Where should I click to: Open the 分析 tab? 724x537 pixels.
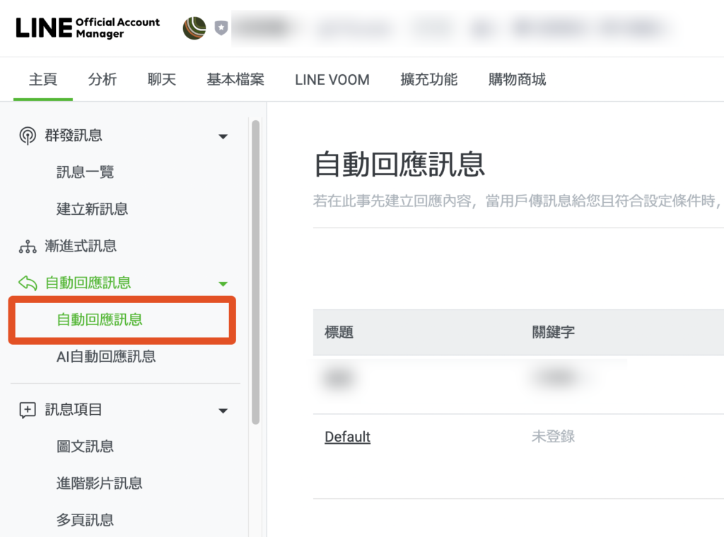pos(103,79)
